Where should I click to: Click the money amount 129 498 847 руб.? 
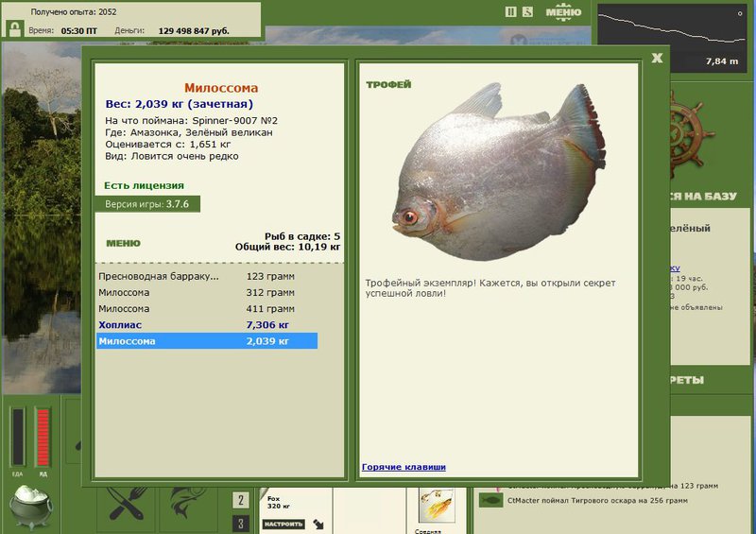(x=194, y=31)
